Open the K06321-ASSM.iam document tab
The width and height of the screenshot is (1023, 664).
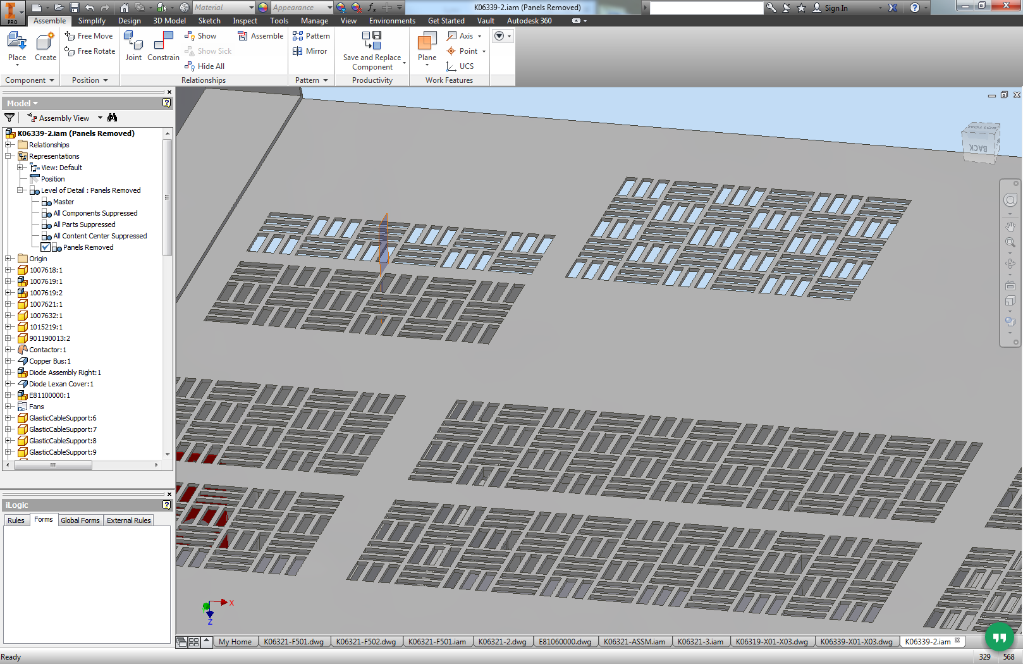(x=634, y=642)
